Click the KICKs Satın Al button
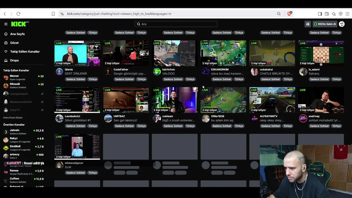Viewport: 352px width, 198px height. [x=325, y=24]
